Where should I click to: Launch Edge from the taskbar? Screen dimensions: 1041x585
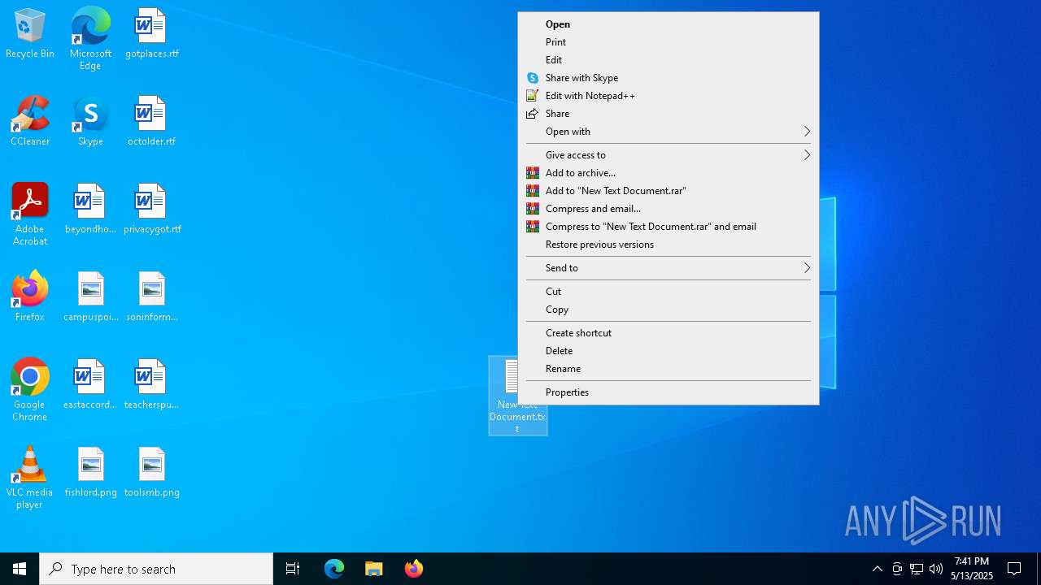click(334, 569)
